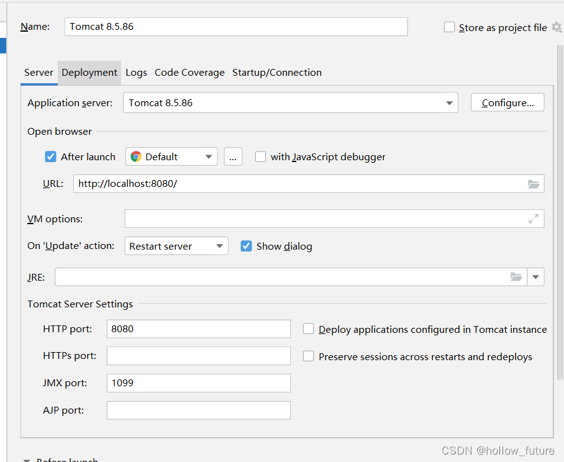
Task: Expand the VM options field
Action: click(x=534, y=219)
